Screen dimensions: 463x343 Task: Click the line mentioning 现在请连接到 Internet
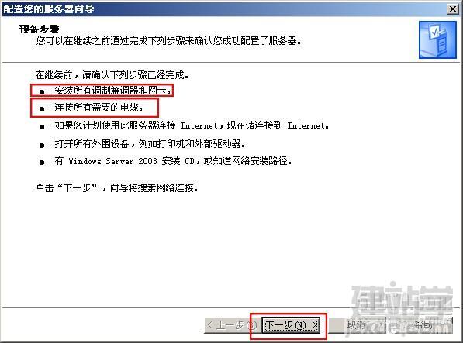192,125
